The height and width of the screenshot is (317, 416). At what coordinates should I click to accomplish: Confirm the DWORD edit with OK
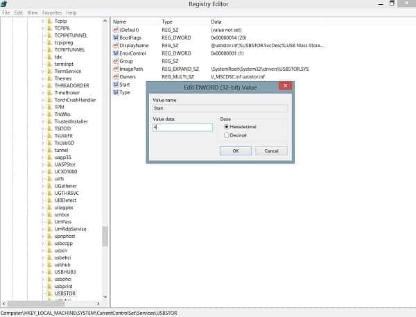click(x=236, y=151)
